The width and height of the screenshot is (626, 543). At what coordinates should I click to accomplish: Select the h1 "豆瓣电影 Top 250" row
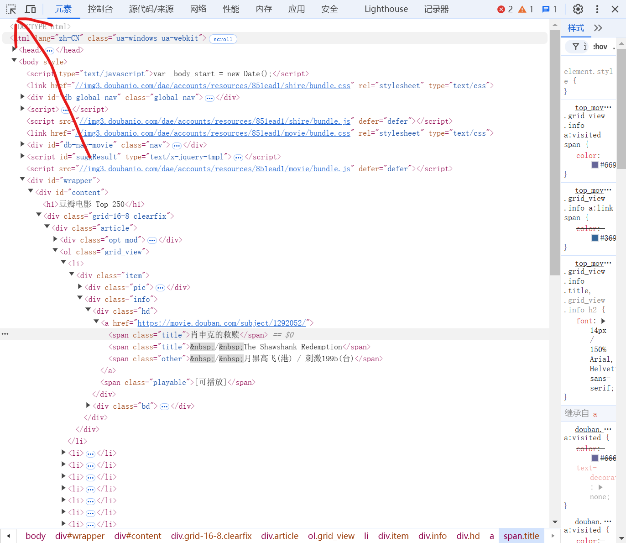(274, 205)
